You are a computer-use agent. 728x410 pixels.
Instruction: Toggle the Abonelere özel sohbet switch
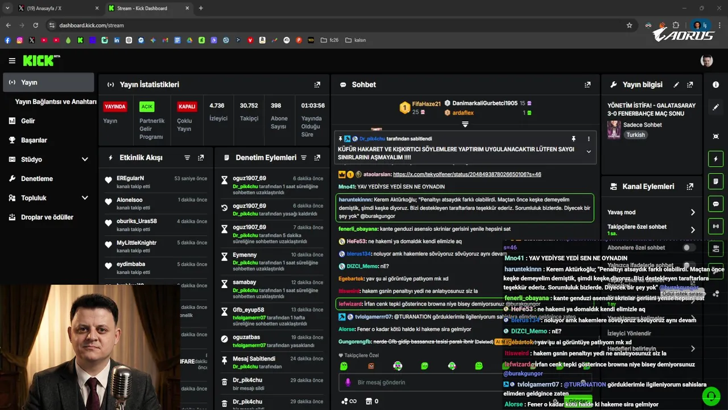pos(689,248)
